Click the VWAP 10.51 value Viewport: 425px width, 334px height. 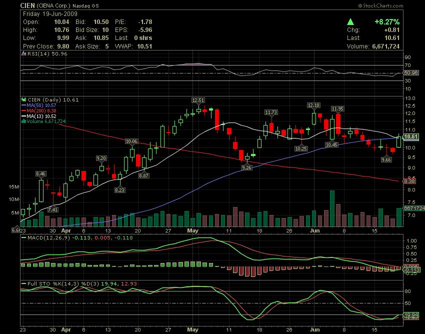click(144, 46)
